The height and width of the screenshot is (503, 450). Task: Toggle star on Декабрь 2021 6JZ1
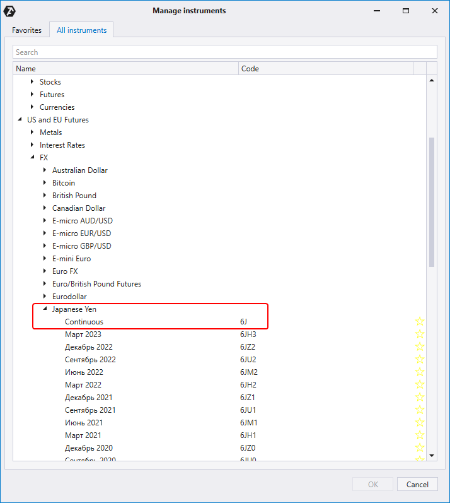[x=420, y=398]
